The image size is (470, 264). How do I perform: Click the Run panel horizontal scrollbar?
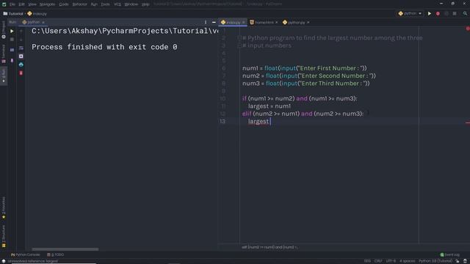click(x=65, y=249)
